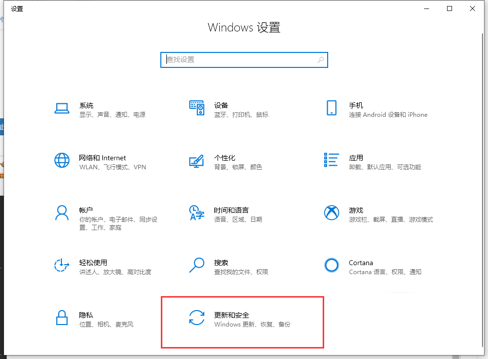Open the Privacy (隐私) lock icon
This screenshot has width=488, height=359.
click(x=61, y=318)
